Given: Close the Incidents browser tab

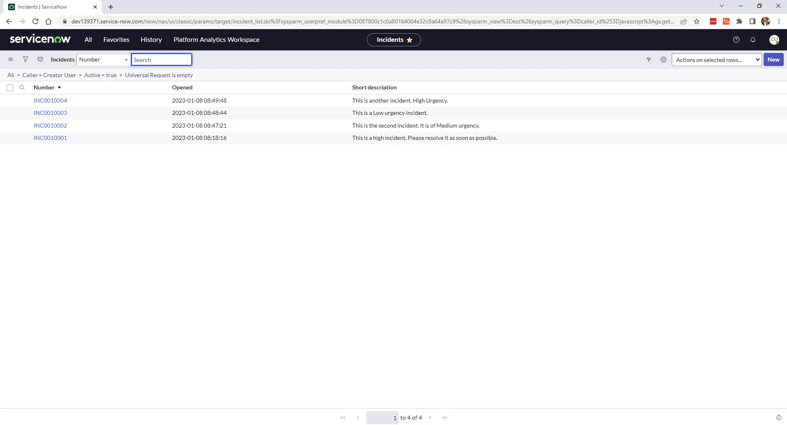Looking at the screenshot, I should (x=95, y=7).
